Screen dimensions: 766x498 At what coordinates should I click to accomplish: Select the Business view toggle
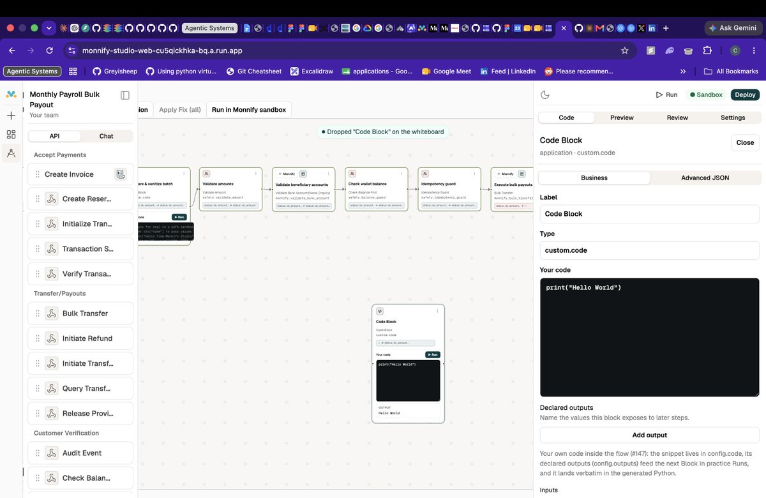point(594,177)
